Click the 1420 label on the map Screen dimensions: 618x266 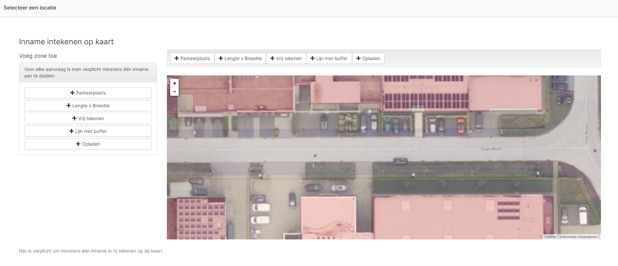coord(179,230)
